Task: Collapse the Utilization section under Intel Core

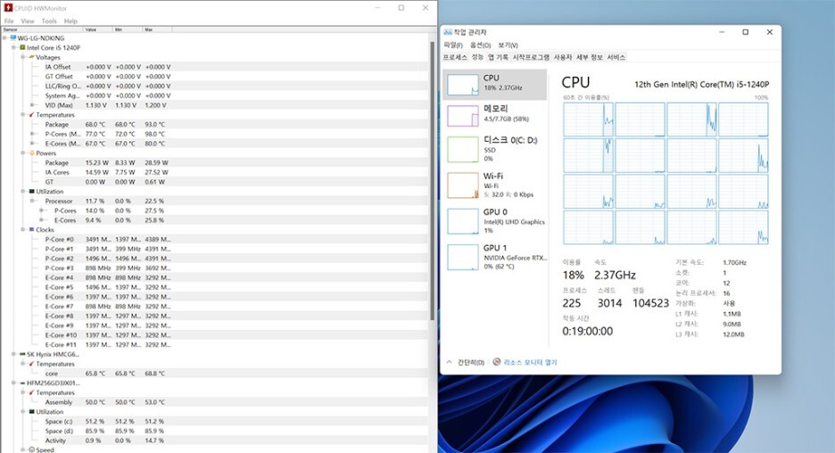Action: [23, 192]
